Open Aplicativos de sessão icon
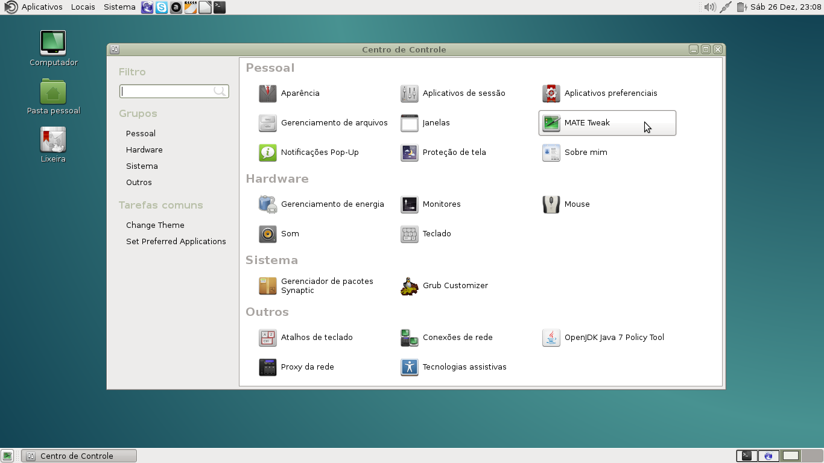This screenshot has height=463, width=824. 410,93
